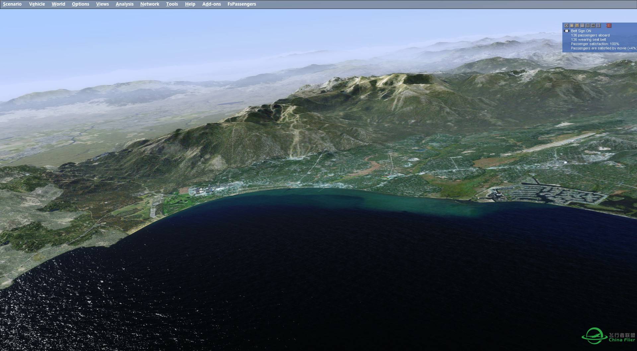Click the yellow square icon in FsPassengers panel
Screen dimensions: 637x351
click(572, 26)
